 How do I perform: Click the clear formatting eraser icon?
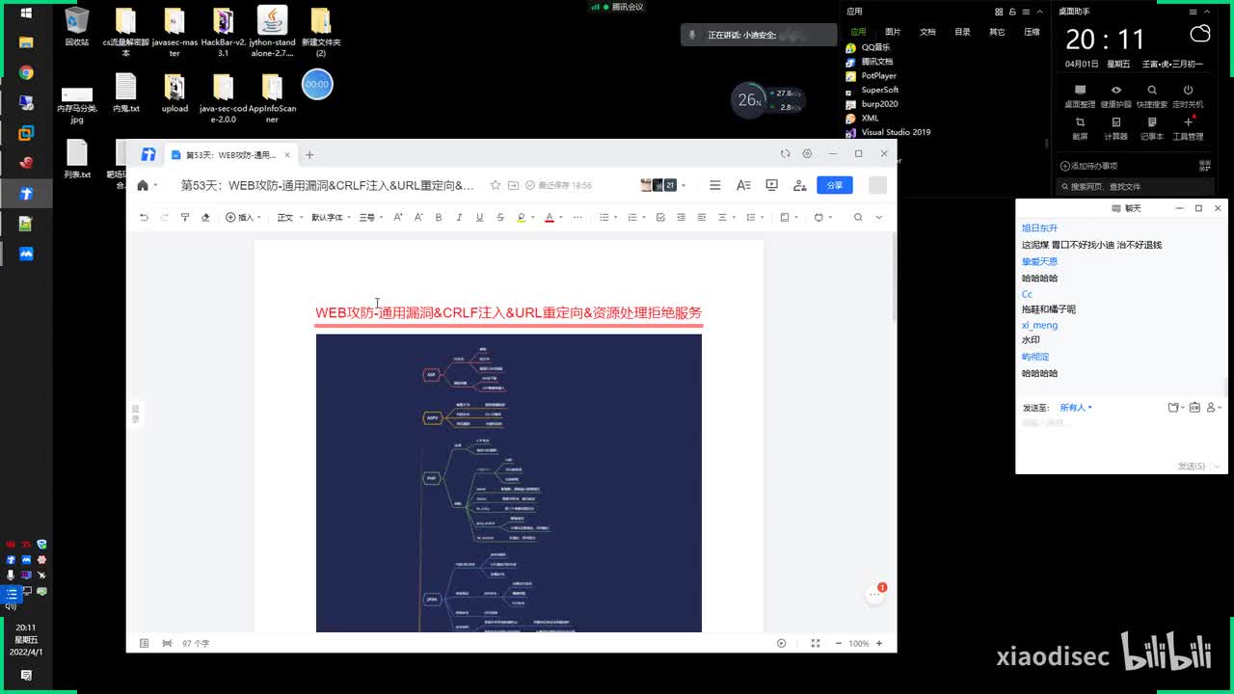point(205,218)
